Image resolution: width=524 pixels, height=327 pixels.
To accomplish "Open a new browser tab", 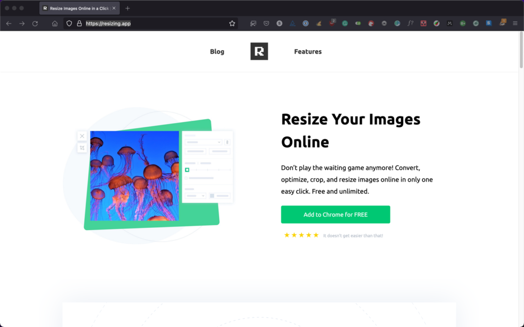I will [x=127, y=8].
